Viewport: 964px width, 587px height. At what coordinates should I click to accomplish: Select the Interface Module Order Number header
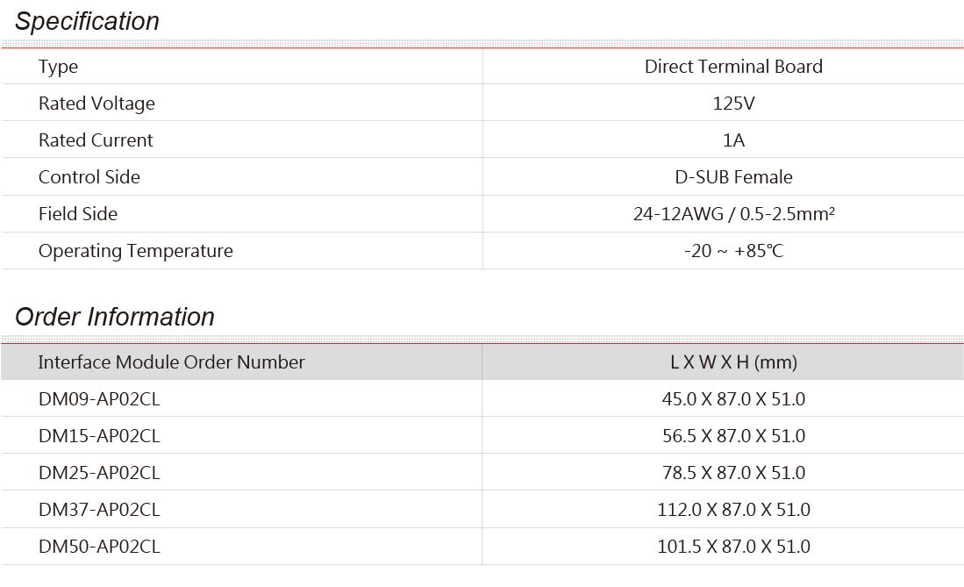172,362
